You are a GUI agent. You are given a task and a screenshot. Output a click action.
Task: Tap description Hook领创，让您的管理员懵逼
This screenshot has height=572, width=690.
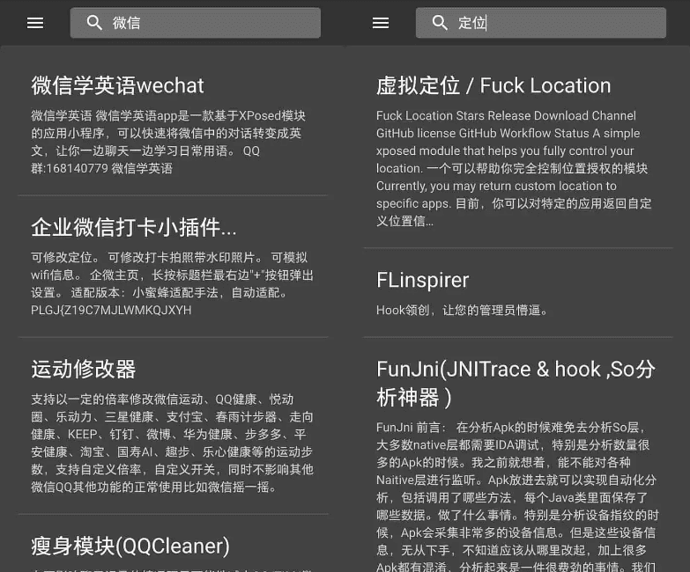tap(462, 311)
